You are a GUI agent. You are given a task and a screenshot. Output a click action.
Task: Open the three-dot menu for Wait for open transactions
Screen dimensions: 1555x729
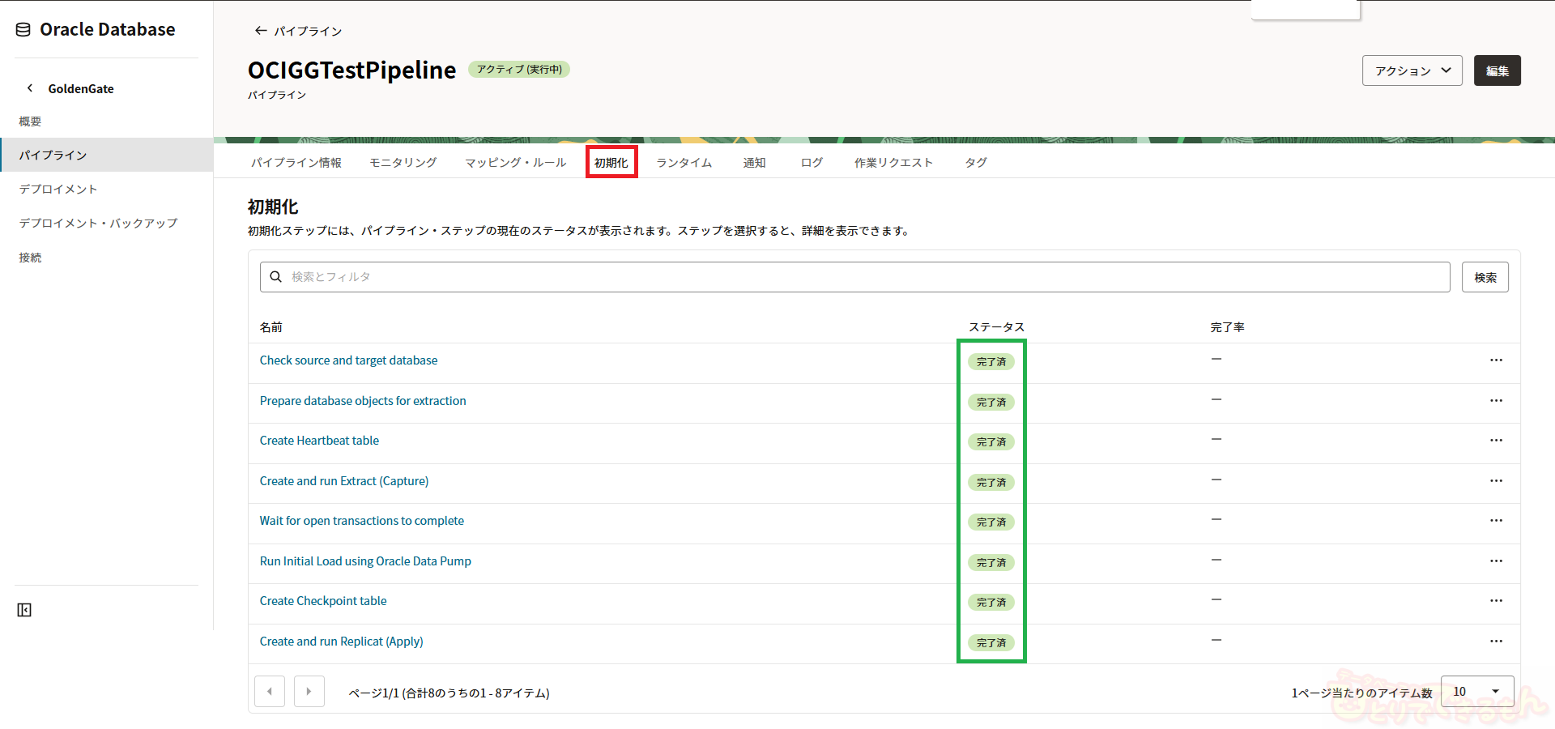[x=1495, y=521]
